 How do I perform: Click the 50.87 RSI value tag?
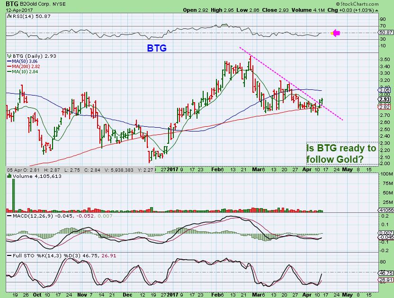click(x=385, y=33)
